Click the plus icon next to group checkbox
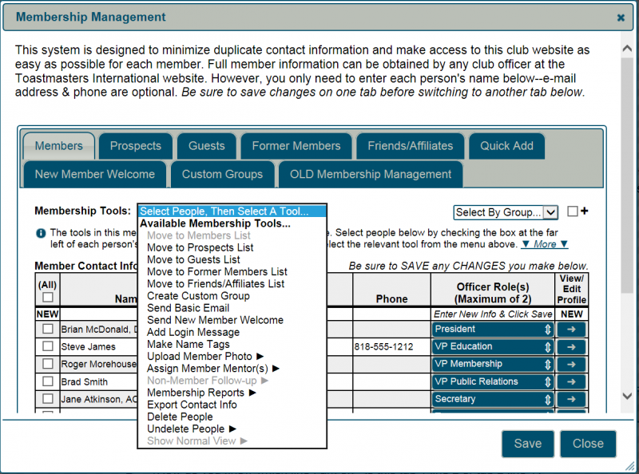The height and width of the screenshot is (474, 639). coord(584,211)
